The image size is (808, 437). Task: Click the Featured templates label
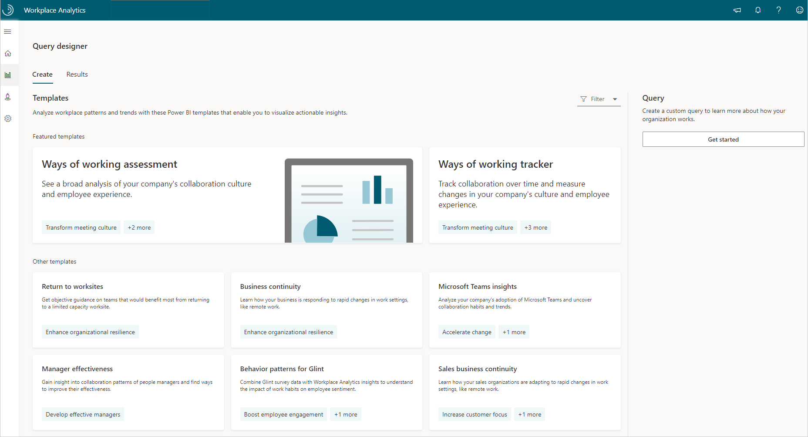click(59, 136)
